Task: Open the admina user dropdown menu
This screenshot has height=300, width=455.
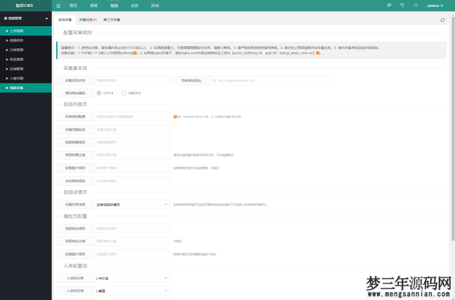Action: click(434, 5)
